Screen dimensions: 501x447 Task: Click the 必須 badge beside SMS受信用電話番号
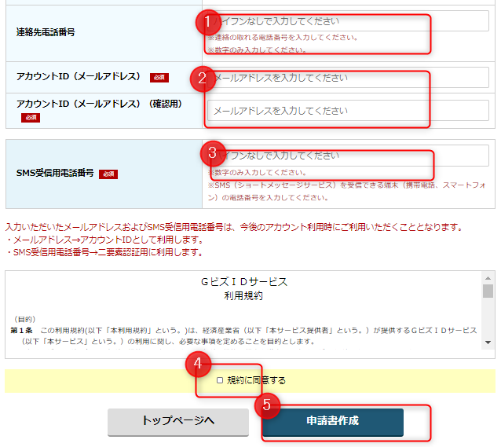[108, 174]
